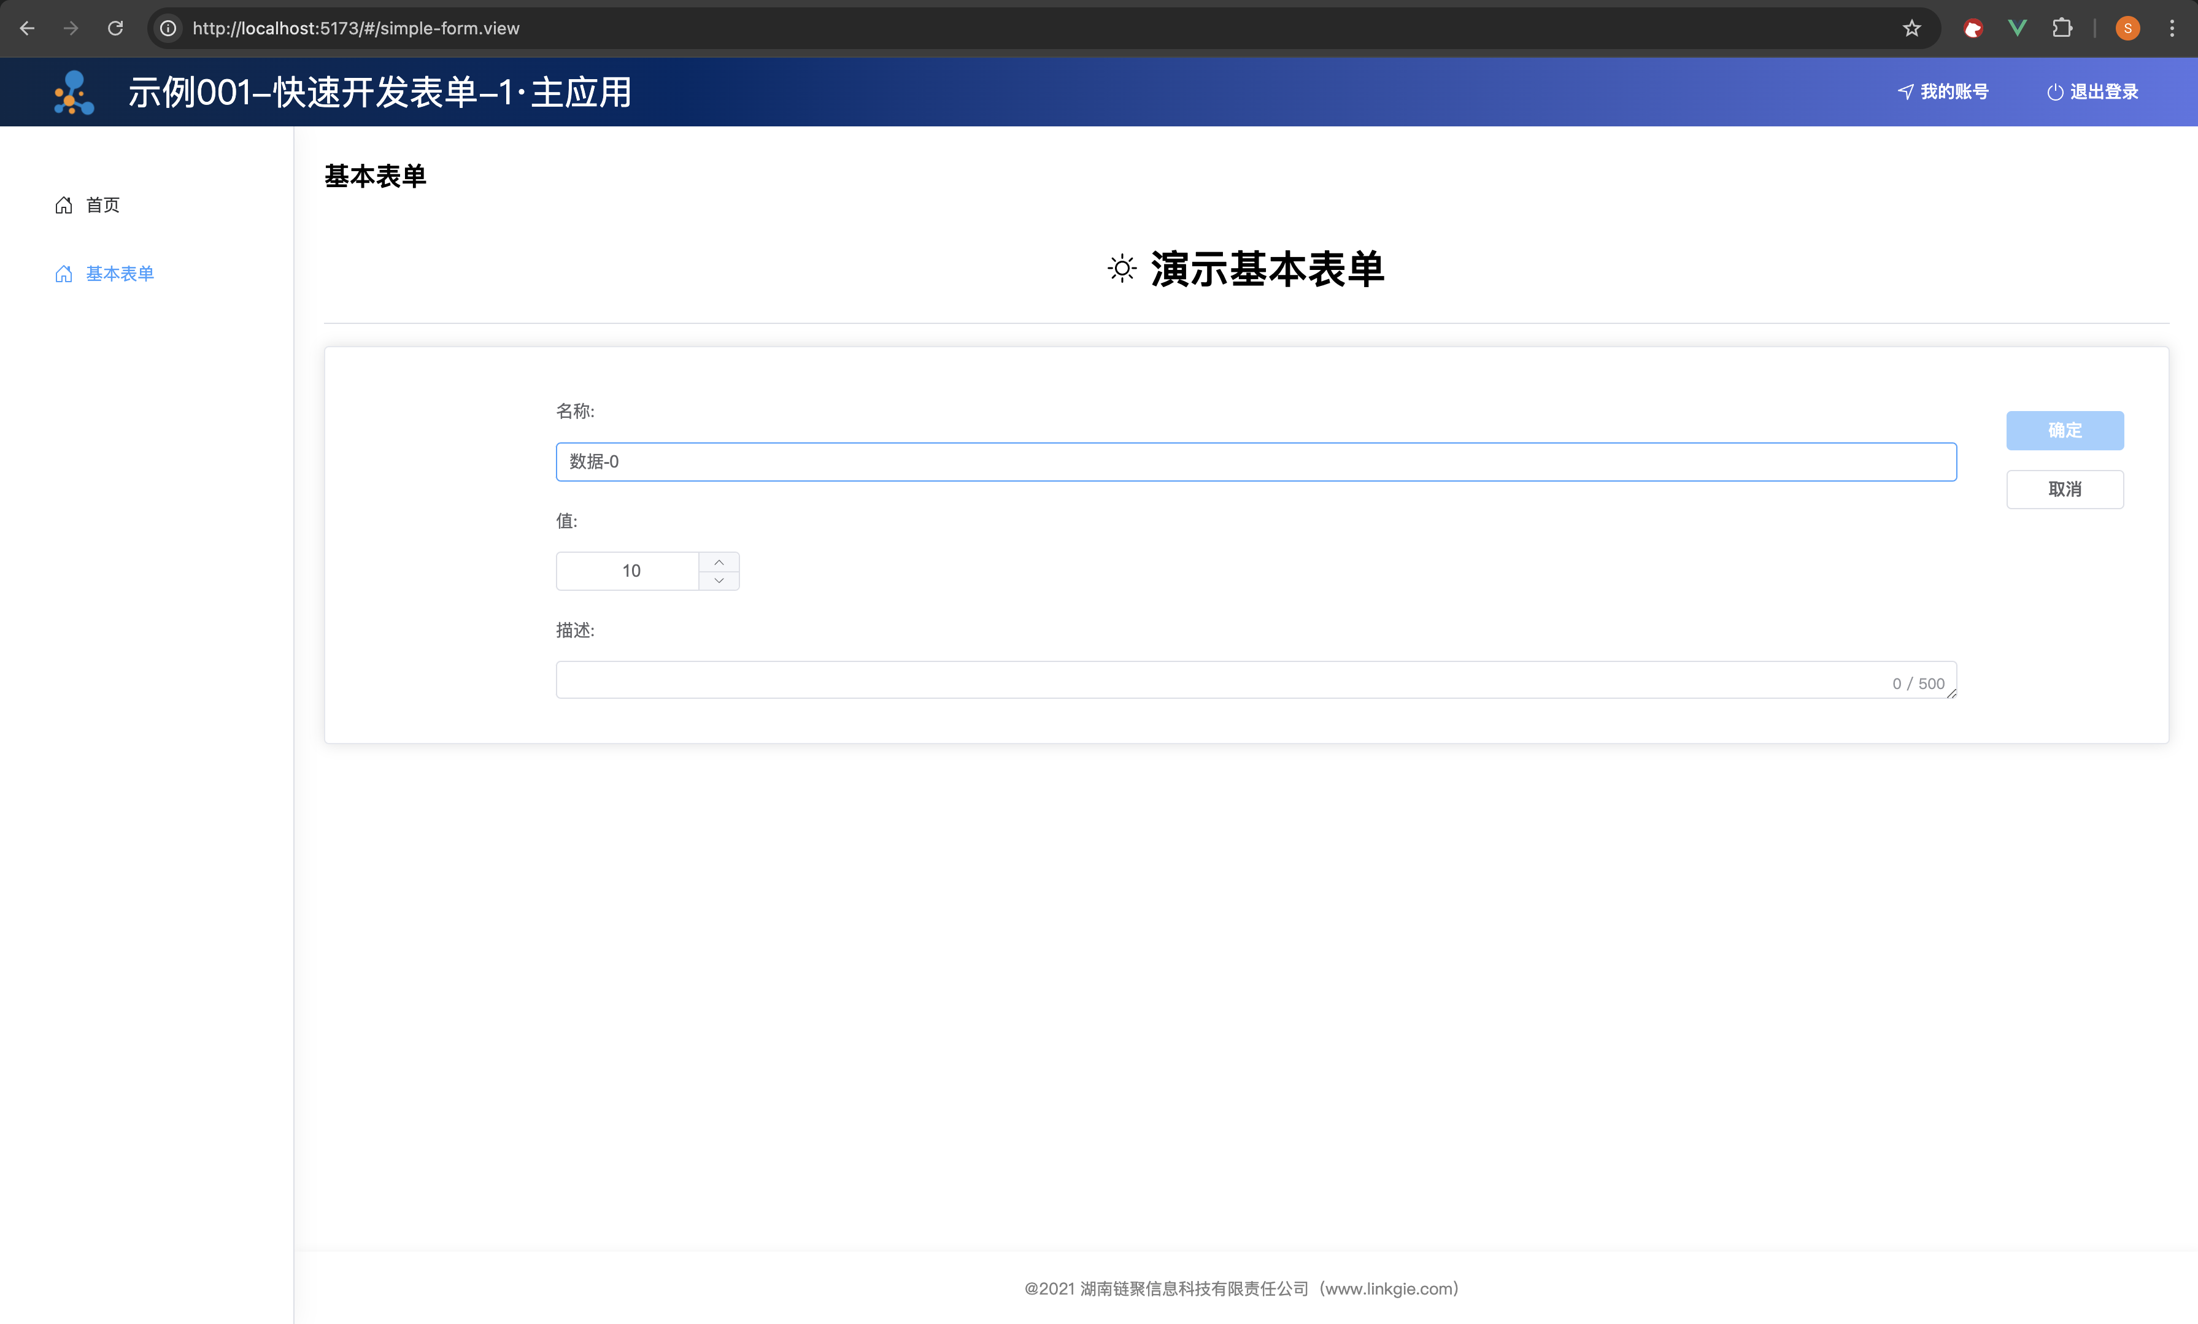This screenshot has width=2198, height=1324.
Task: Open the red extension icon in the toolbar
Action: pos(1973,29)
